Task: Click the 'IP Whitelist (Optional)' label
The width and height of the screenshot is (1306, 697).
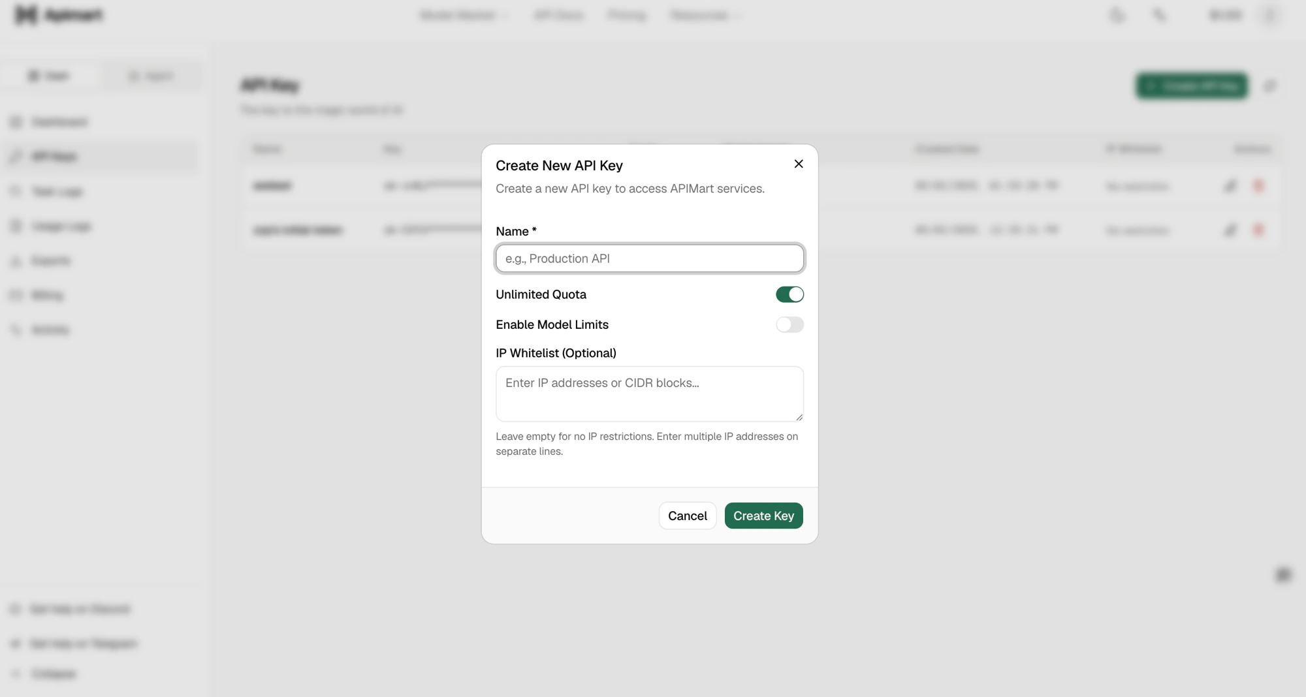Action: pyautogui.click(x=556, y=353)
